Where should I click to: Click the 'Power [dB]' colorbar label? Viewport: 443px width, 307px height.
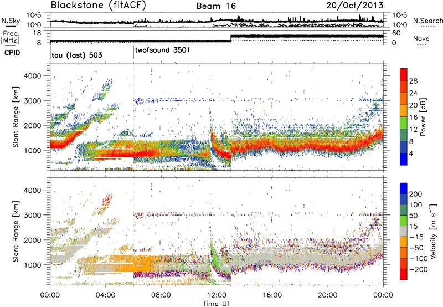tap(423, 117)
